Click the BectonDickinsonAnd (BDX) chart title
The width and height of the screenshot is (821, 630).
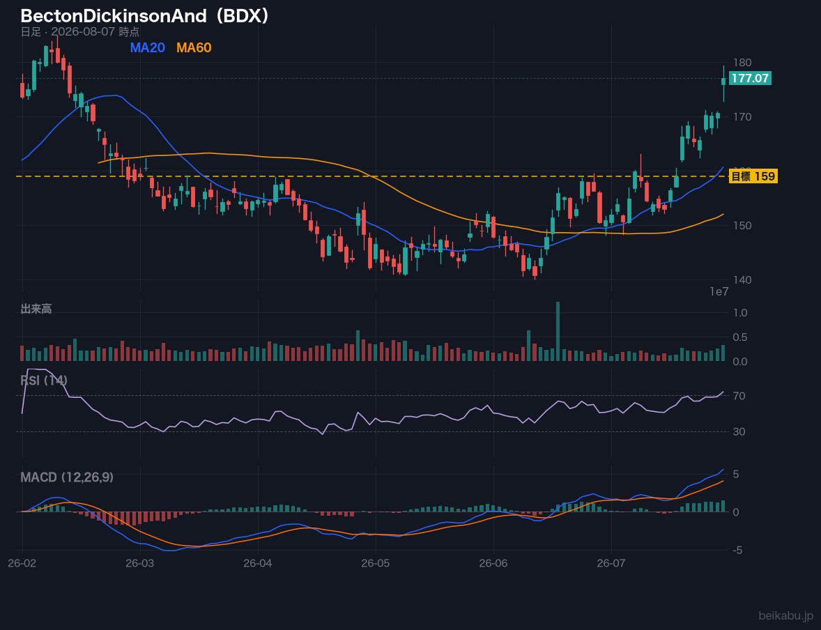pyautogui.click(x=145, y=16)
